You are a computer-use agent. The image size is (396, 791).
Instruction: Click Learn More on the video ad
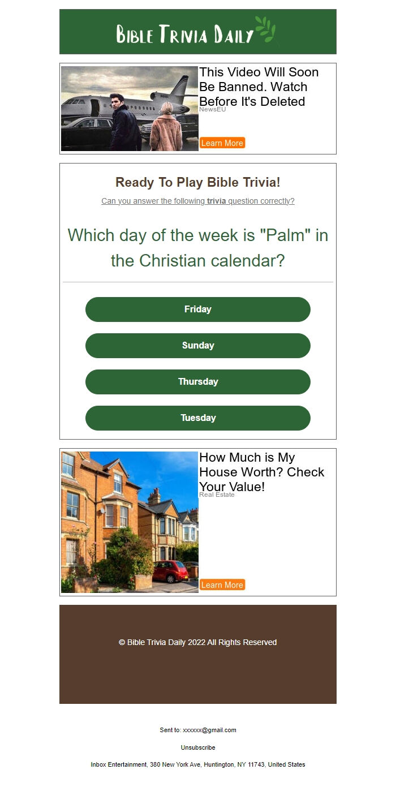(x=222, y=143)
